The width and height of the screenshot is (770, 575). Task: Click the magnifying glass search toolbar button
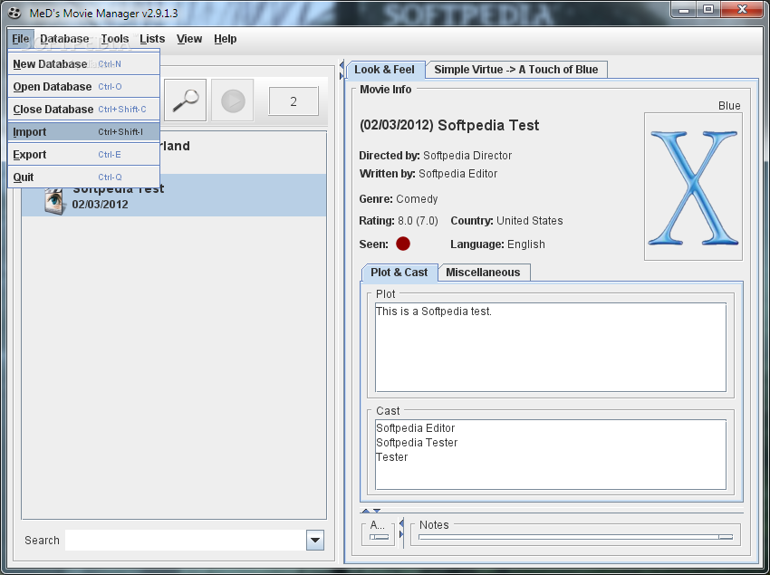point(185,101)
